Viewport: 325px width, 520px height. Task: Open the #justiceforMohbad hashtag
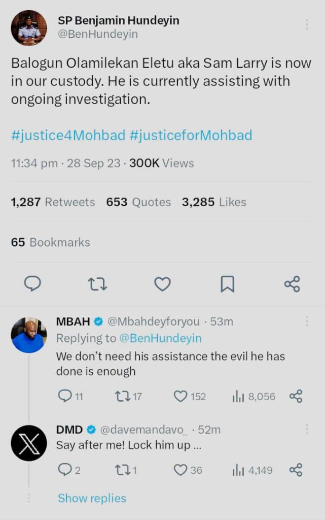(x=191, y=136)
